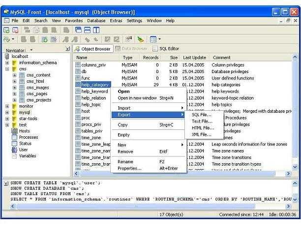
Task: Open the dropdown arrow beside the calendar grid icon
Action: point(159,39)
